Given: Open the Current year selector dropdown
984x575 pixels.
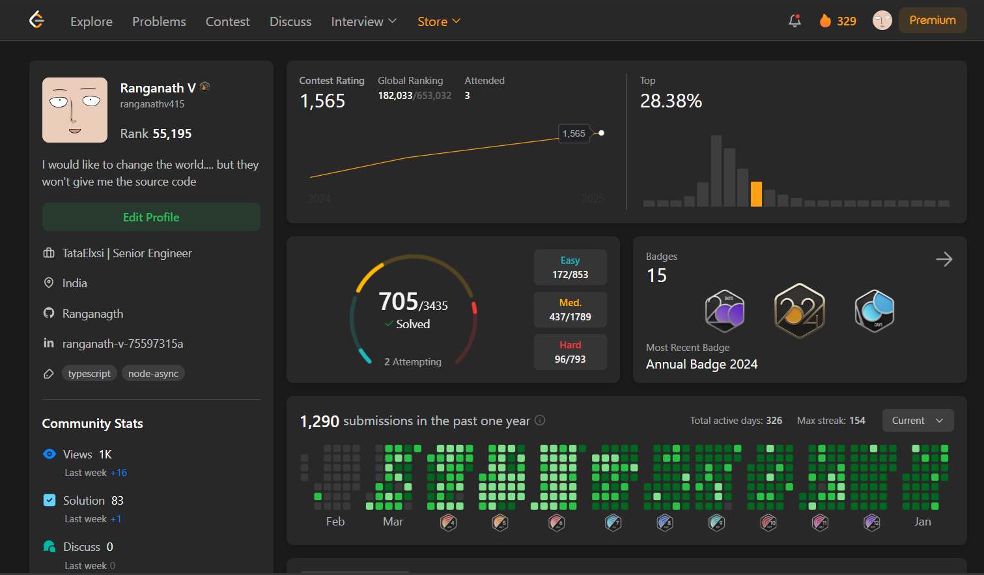Looking at the screenshot, I should tap(918, 421).
